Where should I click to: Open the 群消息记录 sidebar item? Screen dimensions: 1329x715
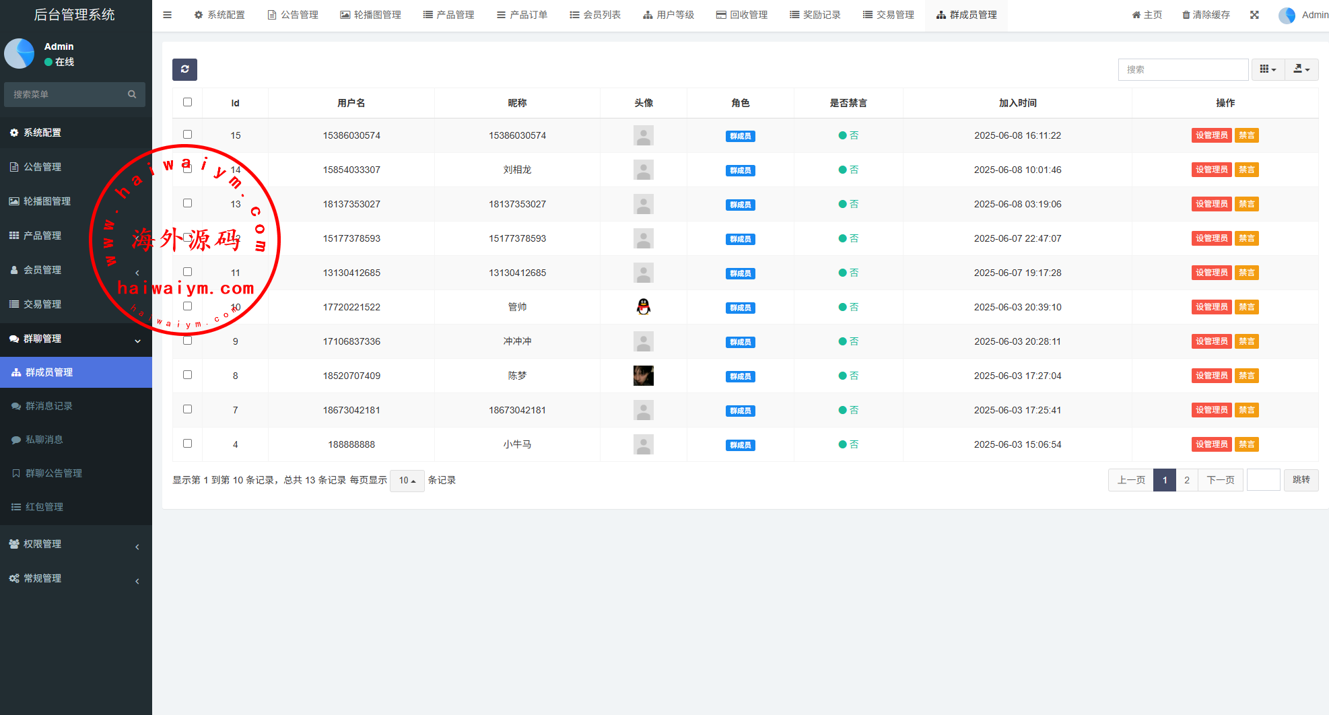[x=49, y=406]
